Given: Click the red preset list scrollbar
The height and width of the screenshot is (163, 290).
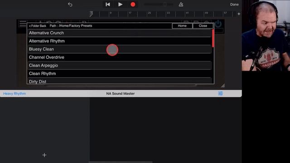Looking at the screenshot, I should pos(213,38).
